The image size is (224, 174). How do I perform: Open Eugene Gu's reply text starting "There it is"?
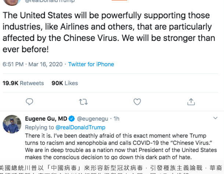click(x=118, y=146)
